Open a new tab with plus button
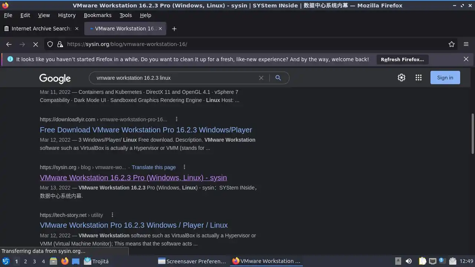Image resolution: width=475 pixels, height=267 pixels. click(174, 29)
